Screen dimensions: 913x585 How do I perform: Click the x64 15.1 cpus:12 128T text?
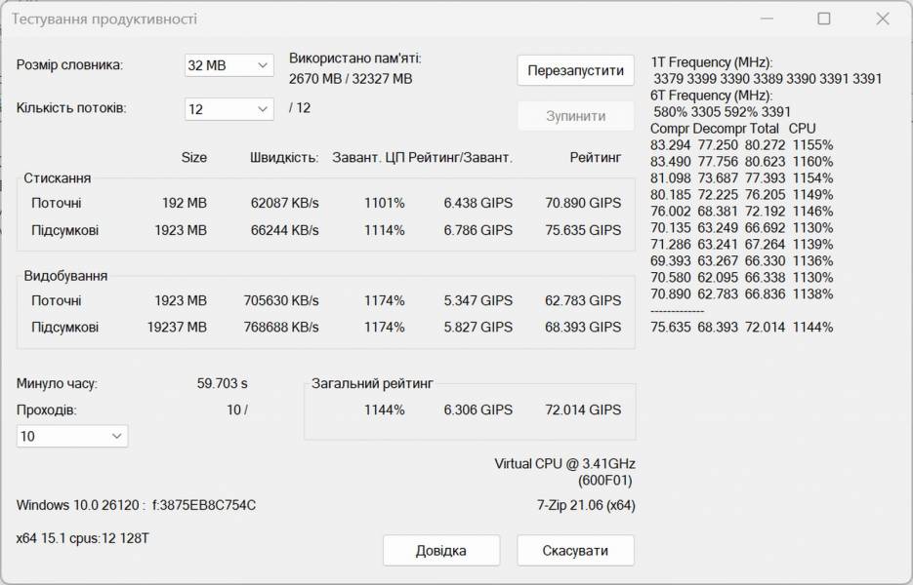(83, 538)
